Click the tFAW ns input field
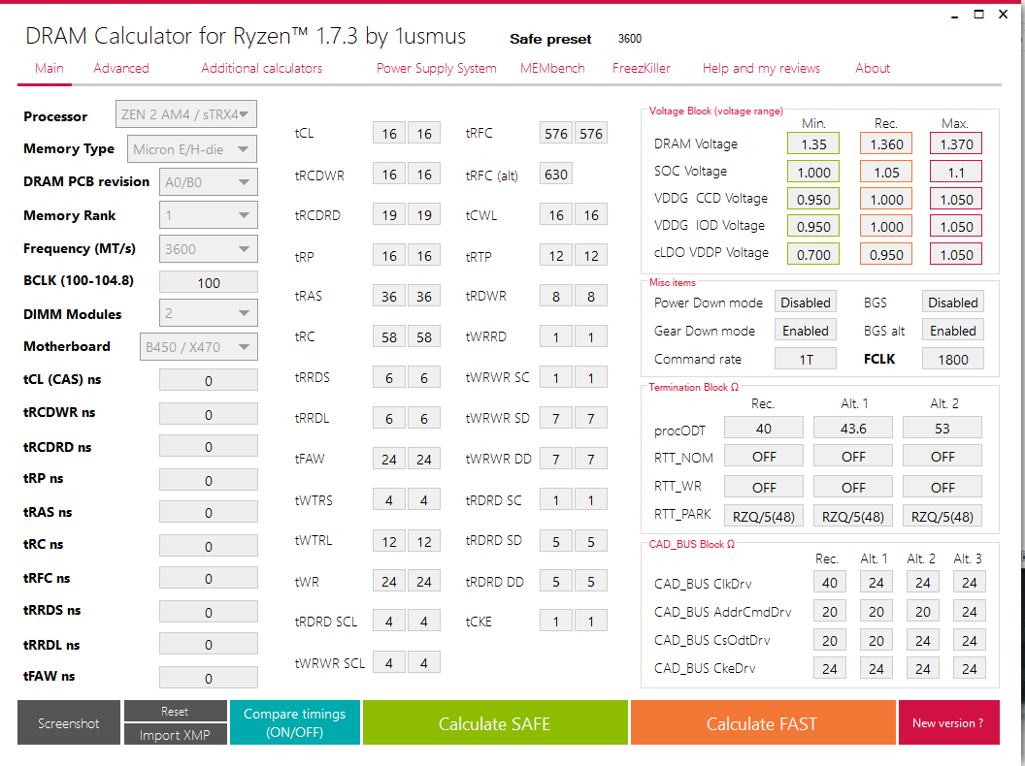 209,679
